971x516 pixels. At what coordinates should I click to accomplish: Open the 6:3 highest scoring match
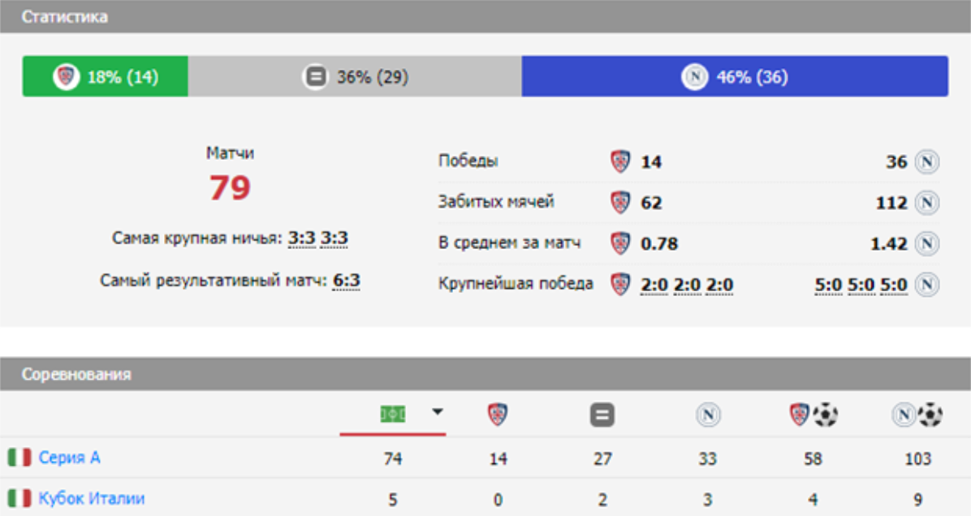pos(347,282)
